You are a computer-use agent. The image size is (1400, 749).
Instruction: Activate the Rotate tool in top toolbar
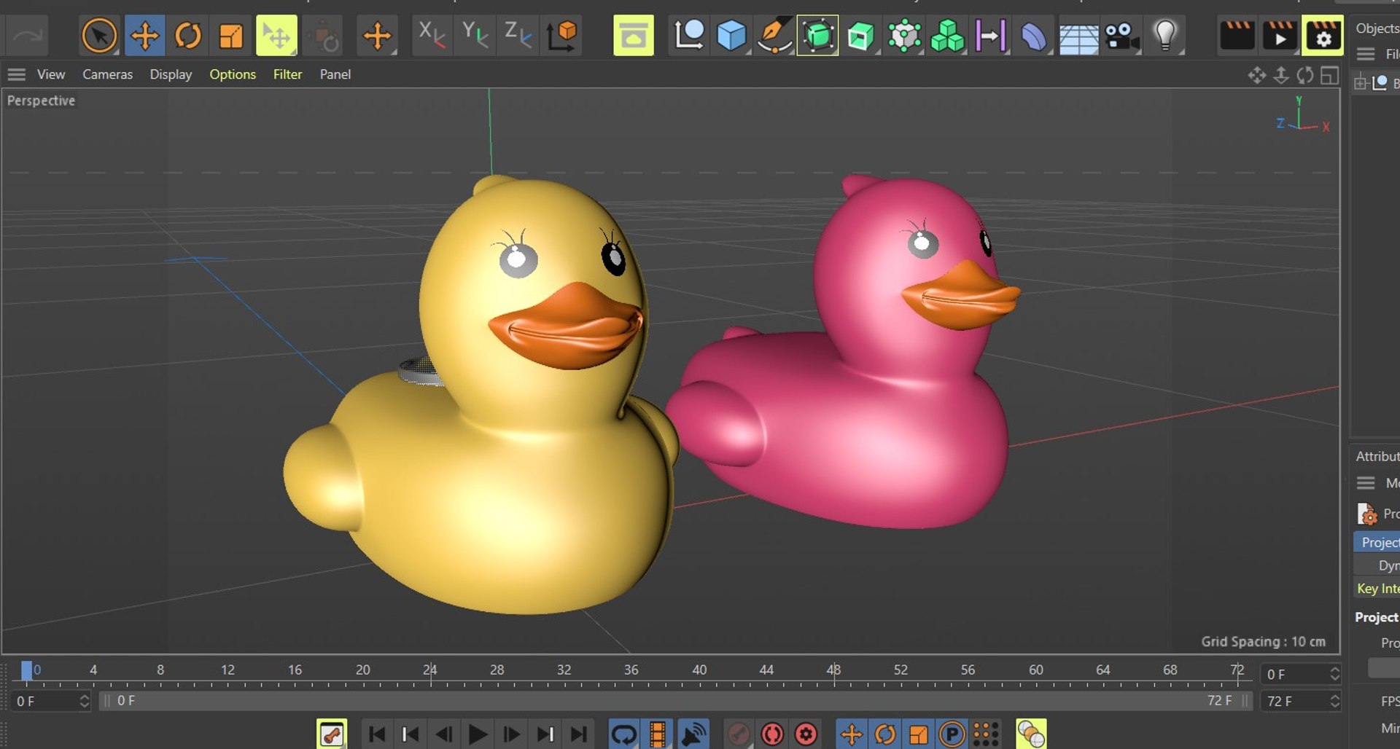click(x=188, y=35)
